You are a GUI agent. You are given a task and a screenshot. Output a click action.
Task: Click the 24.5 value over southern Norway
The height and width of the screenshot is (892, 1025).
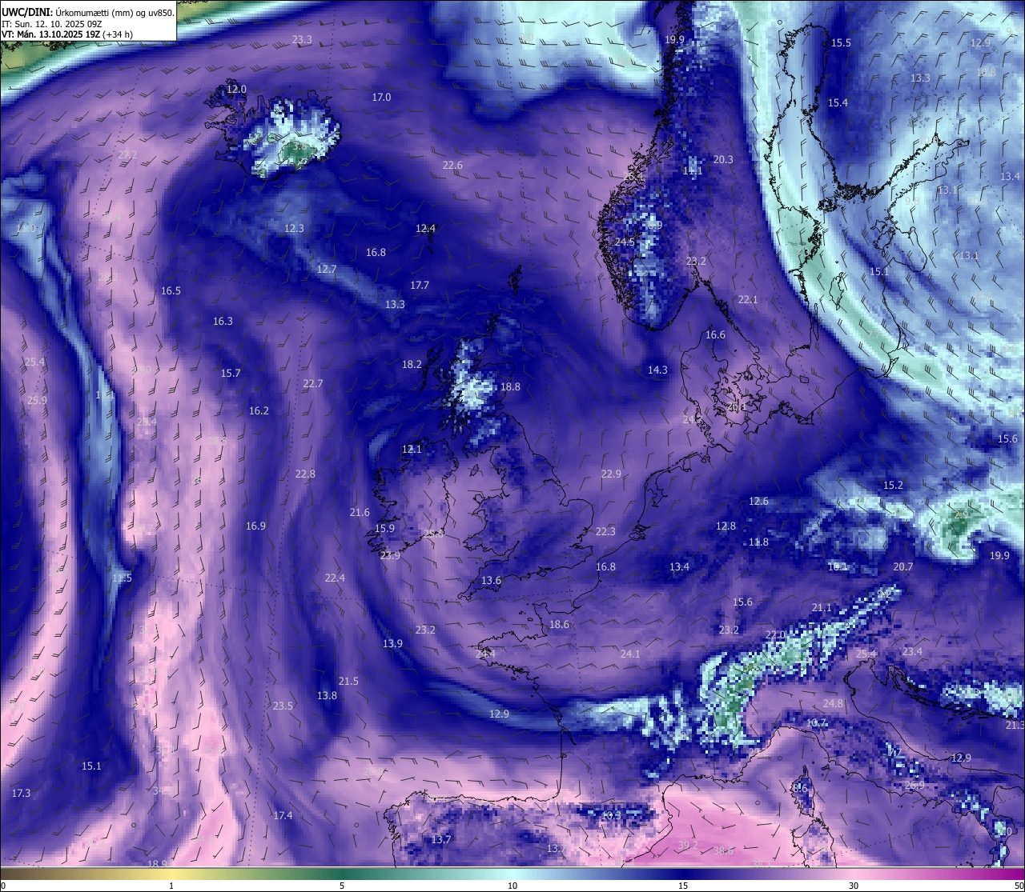click(625, 242)
